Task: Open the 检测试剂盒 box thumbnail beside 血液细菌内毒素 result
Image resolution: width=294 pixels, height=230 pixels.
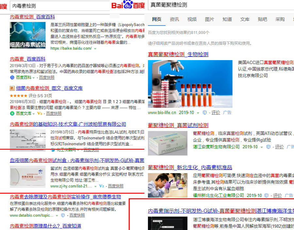Action: [27, 177]
